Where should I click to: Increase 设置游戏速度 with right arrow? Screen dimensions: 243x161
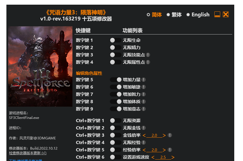(x=173, y=157)
